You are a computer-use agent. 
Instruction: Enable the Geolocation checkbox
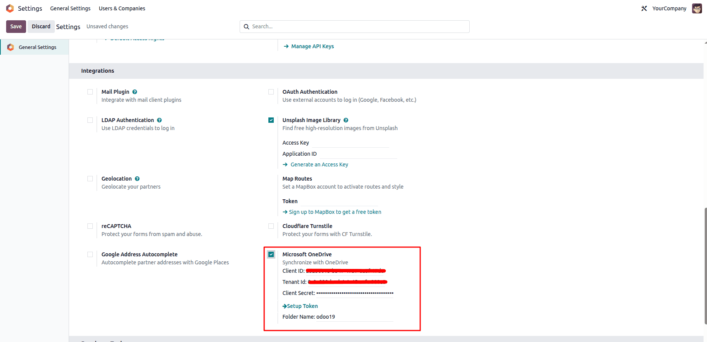point(90,179)
